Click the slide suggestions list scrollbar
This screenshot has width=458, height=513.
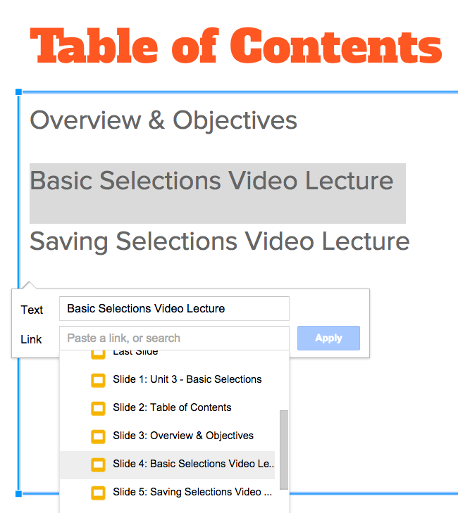coord(284,449)
